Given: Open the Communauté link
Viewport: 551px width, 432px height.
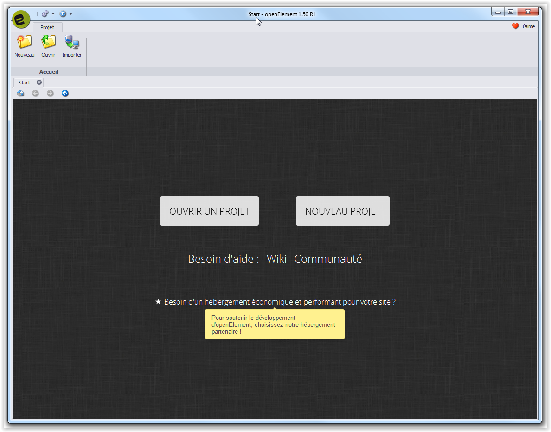Looking at the screenshot, I should pyautogui.click(x=328, y=259).
